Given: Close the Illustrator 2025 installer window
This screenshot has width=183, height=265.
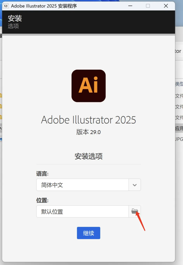Looking at the screenshot, I should [166, 6].
